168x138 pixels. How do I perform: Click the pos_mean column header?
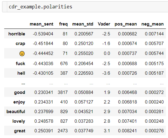[126, 24]
